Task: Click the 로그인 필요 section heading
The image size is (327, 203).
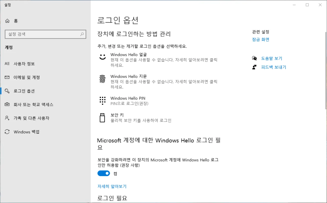Action: point(112,198)
